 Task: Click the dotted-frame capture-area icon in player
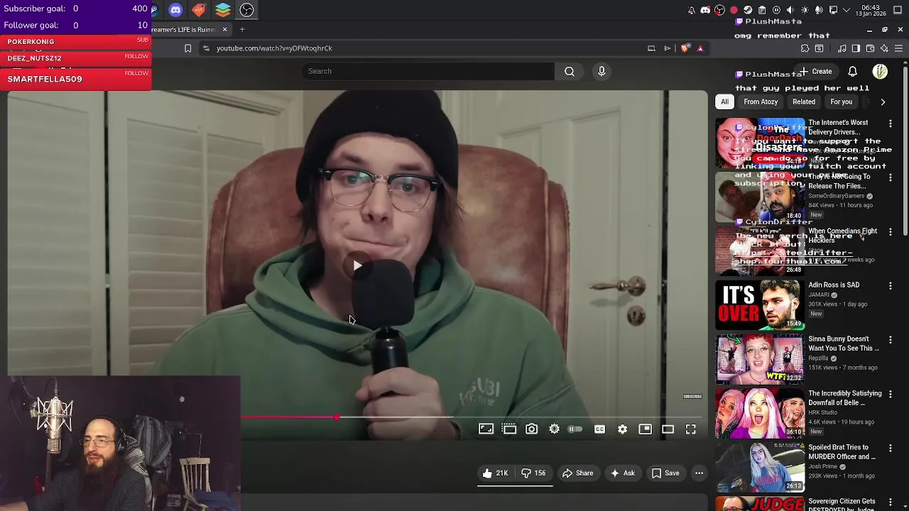pos(509,429)
